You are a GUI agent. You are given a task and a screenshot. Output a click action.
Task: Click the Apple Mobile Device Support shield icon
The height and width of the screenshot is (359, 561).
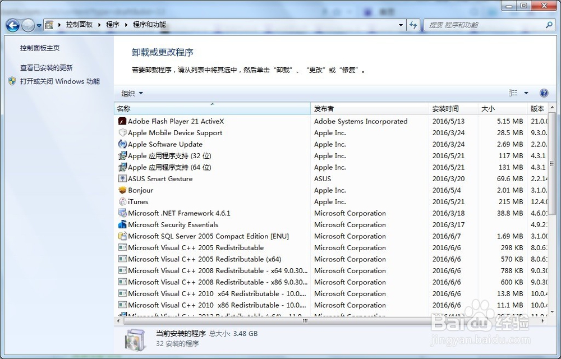(x=122, y=132)
